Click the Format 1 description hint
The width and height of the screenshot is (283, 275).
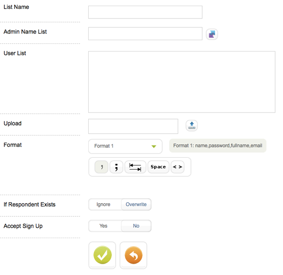coord(217,146)
